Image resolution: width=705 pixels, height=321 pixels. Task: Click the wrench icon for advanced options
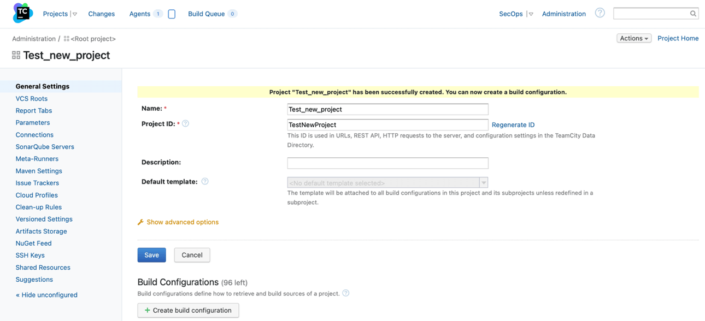(140, 222)
